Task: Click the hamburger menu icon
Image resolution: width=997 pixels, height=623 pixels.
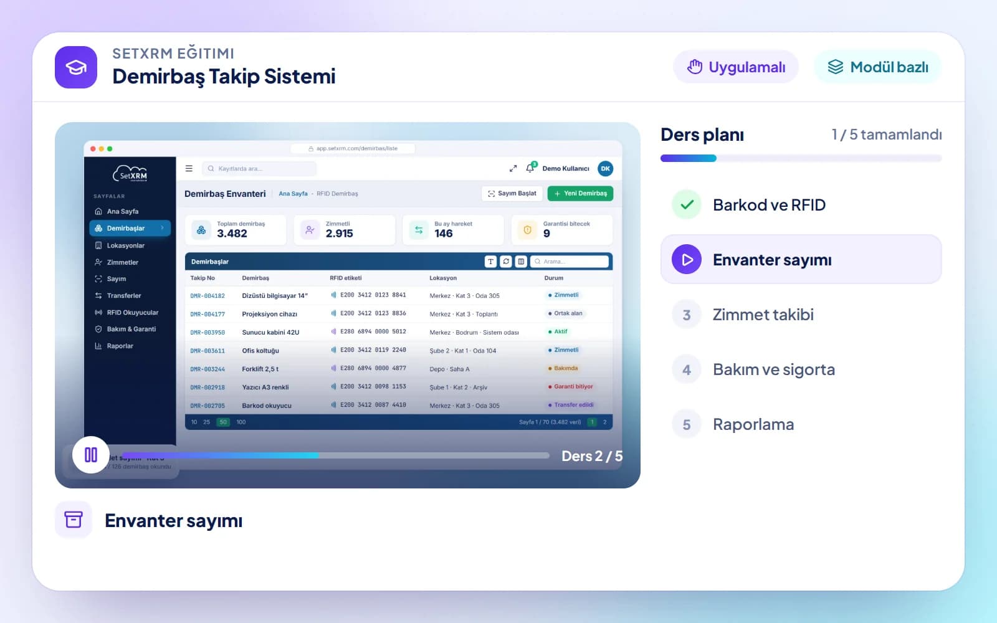Action: [x=189, y=168]
